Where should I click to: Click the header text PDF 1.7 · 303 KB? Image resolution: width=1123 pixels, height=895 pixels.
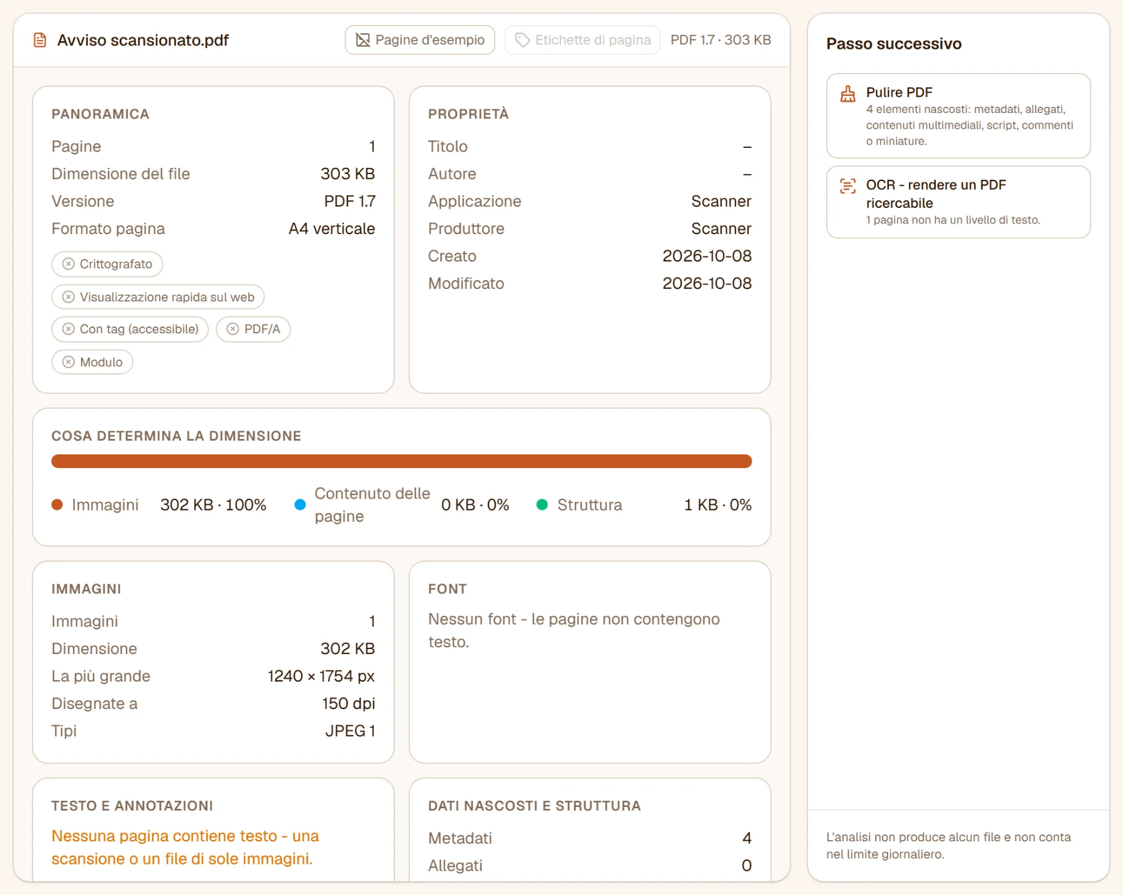(721, 40)
